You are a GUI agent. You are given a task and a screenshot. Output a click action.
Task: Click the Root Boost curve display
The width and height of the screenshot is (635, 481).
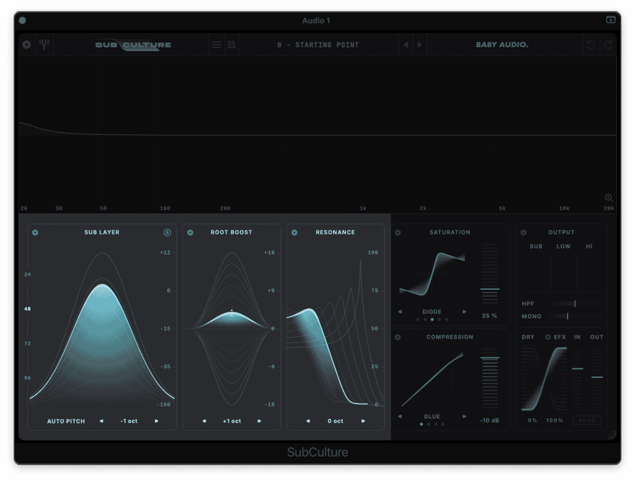[232, 329]
